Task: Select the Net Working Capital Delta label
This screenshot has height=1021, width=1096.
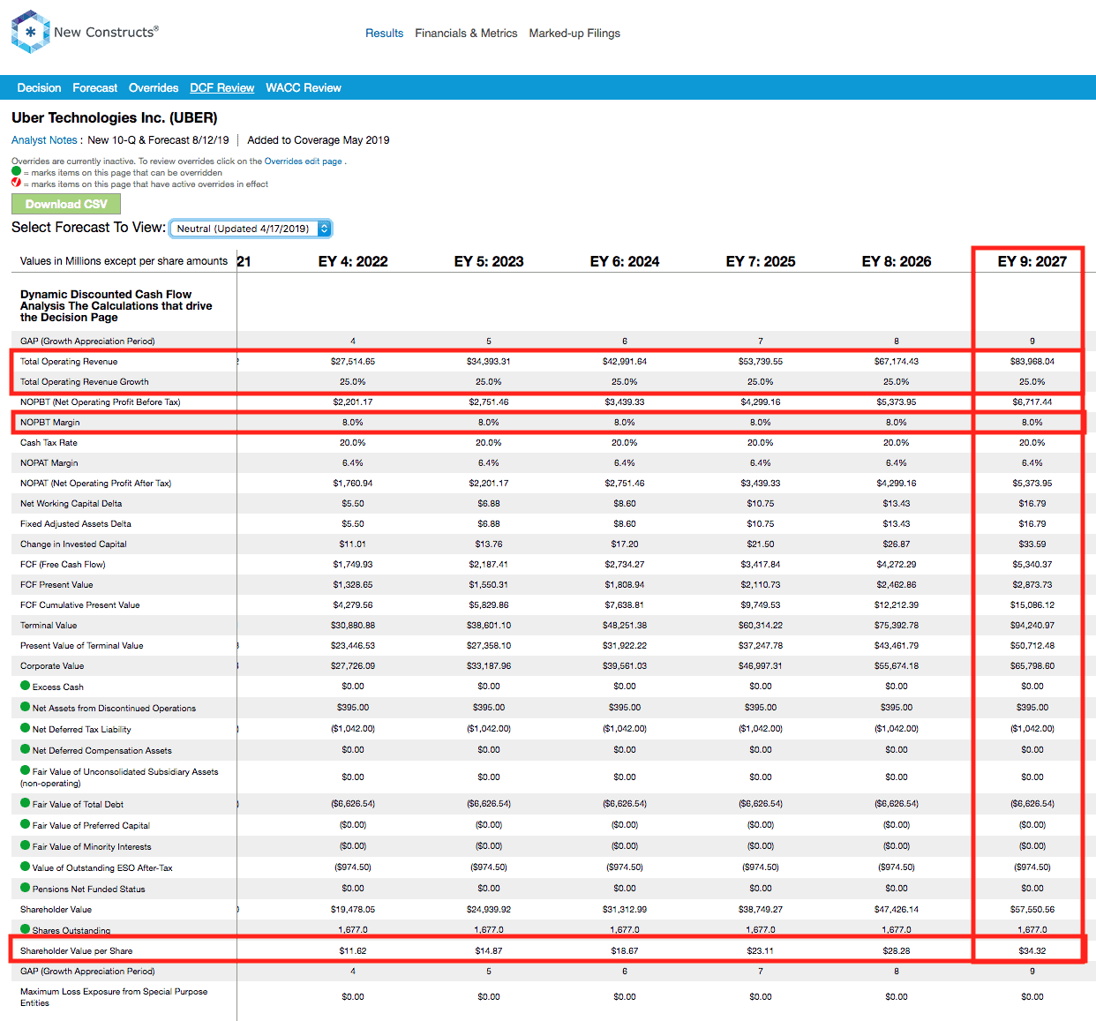Action: point(71,504)
